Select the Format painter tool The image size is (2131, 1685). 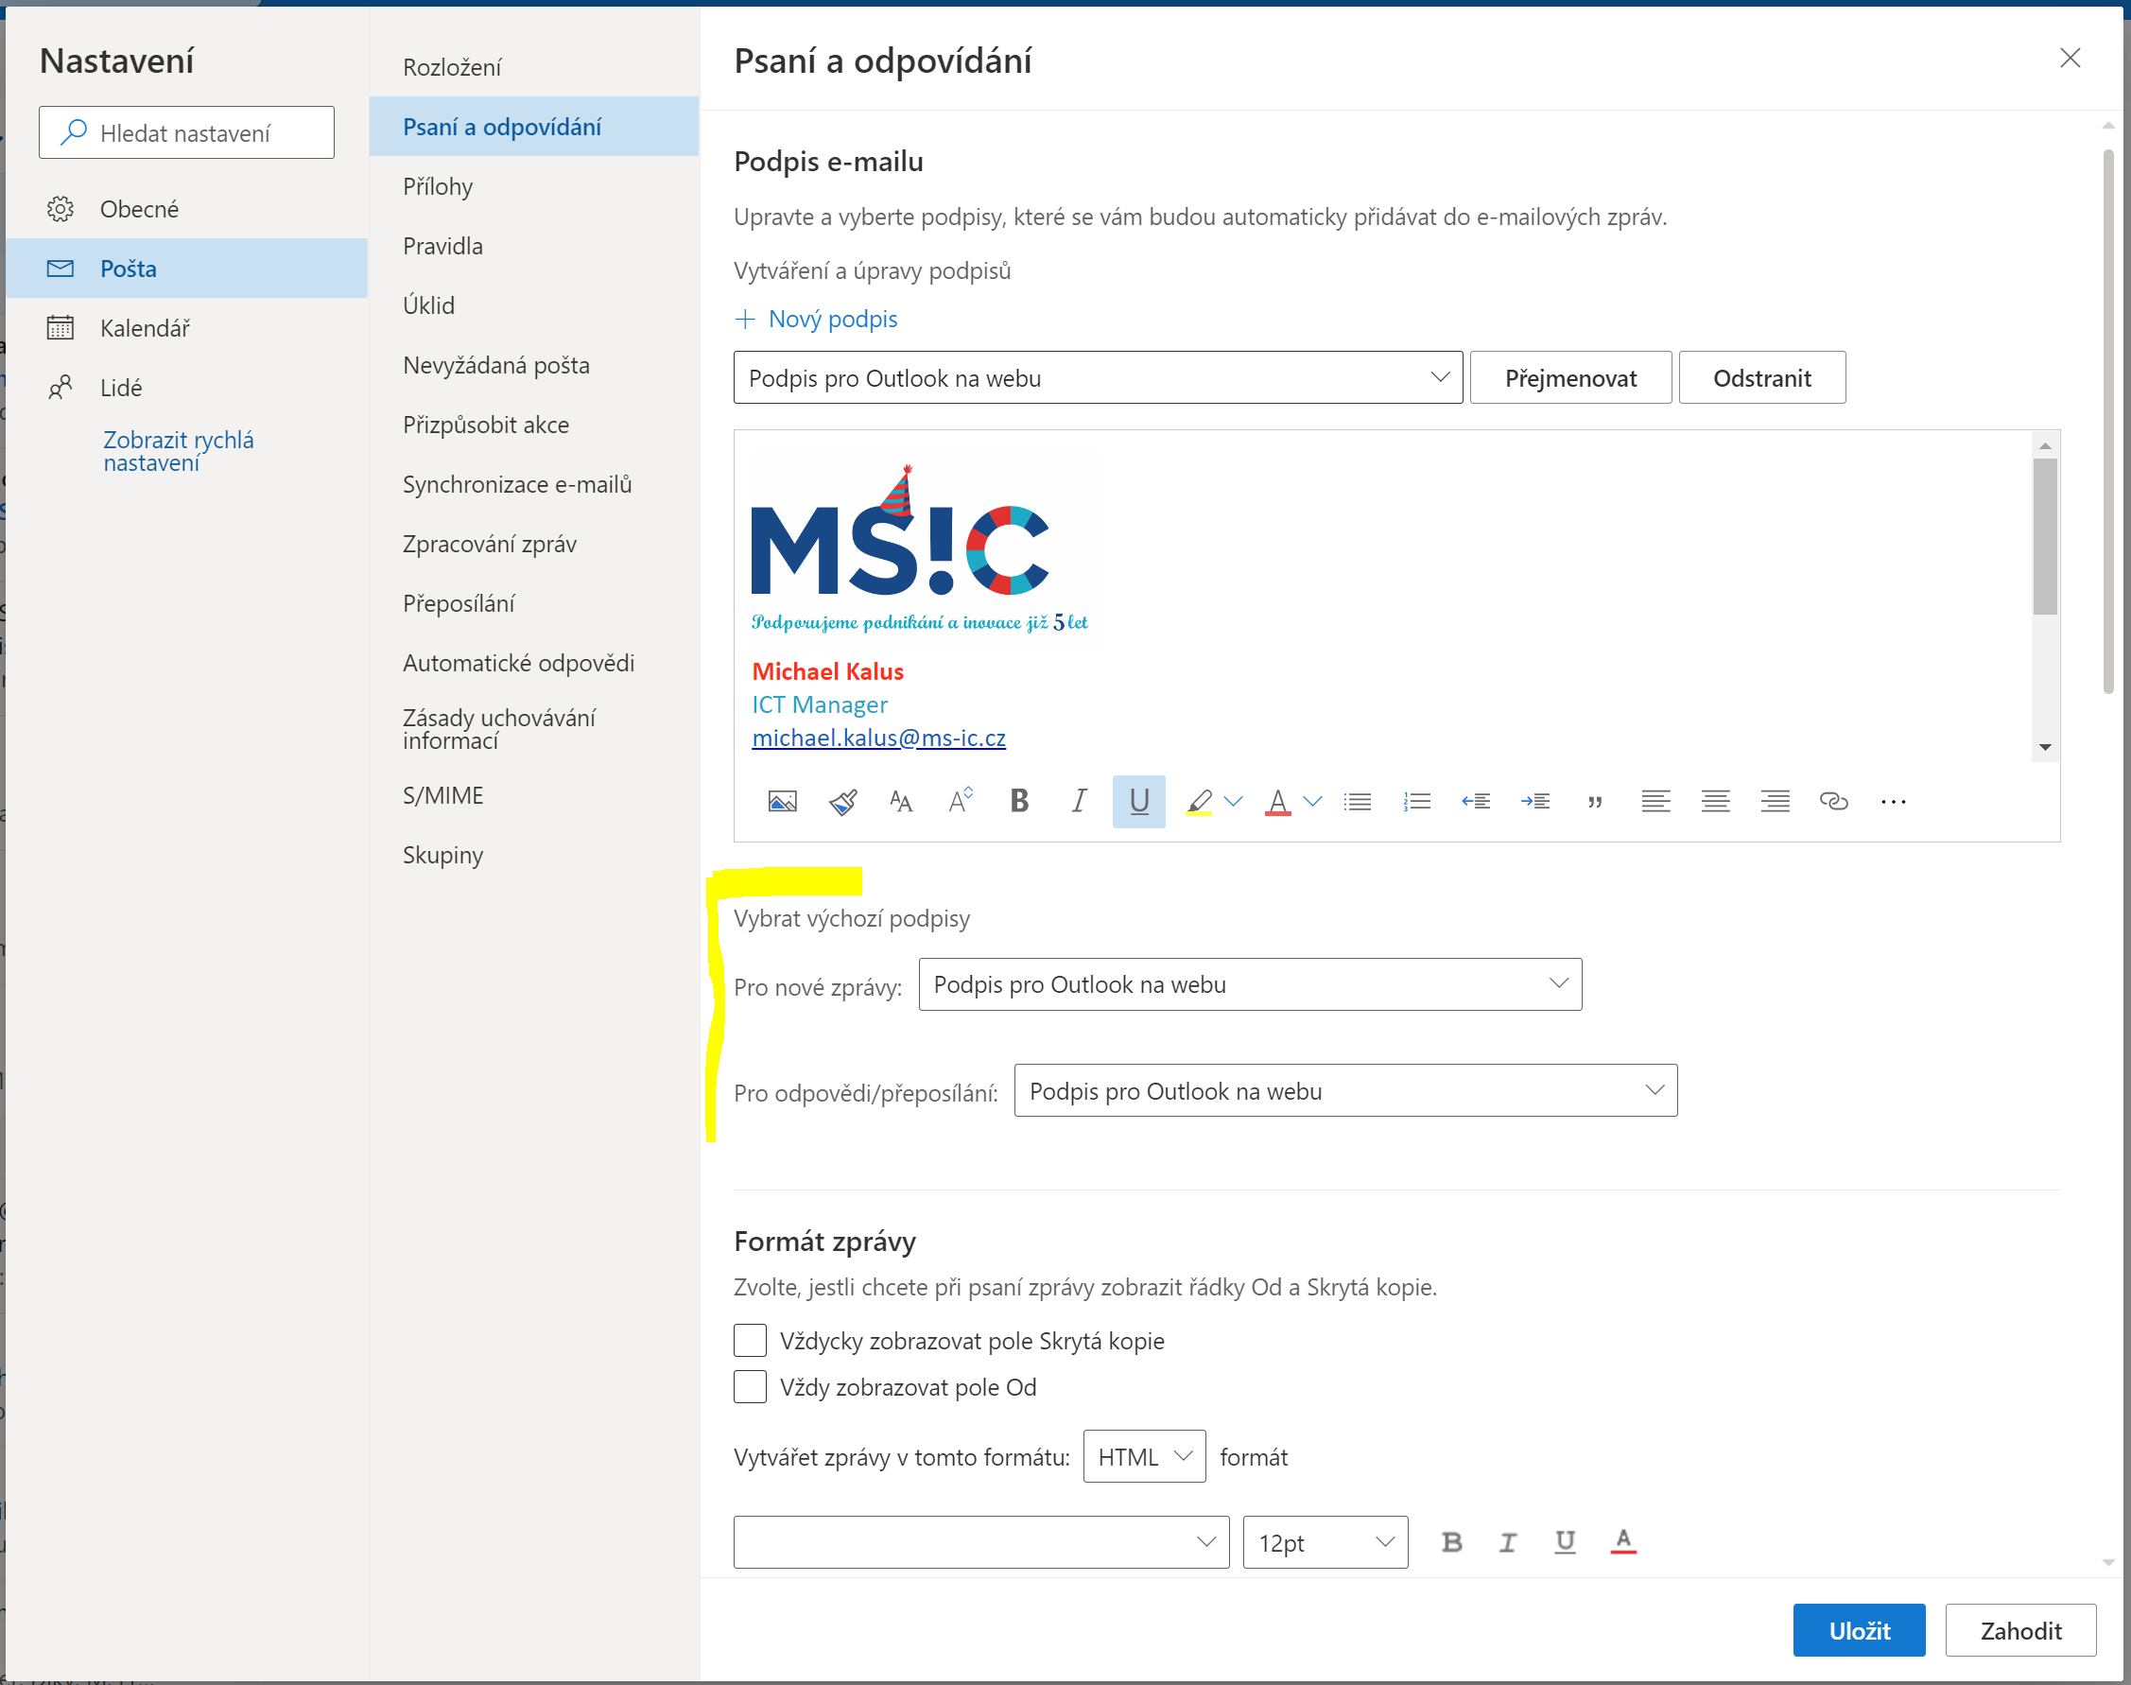click(842, 801)
